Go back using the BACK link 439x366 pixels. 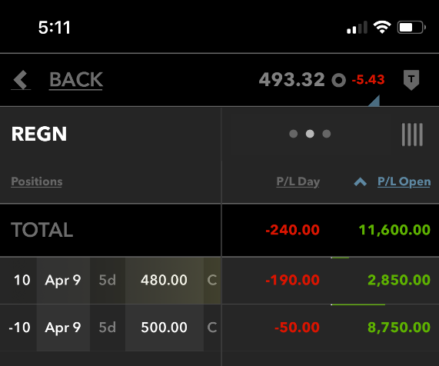(x=76, y=80)
